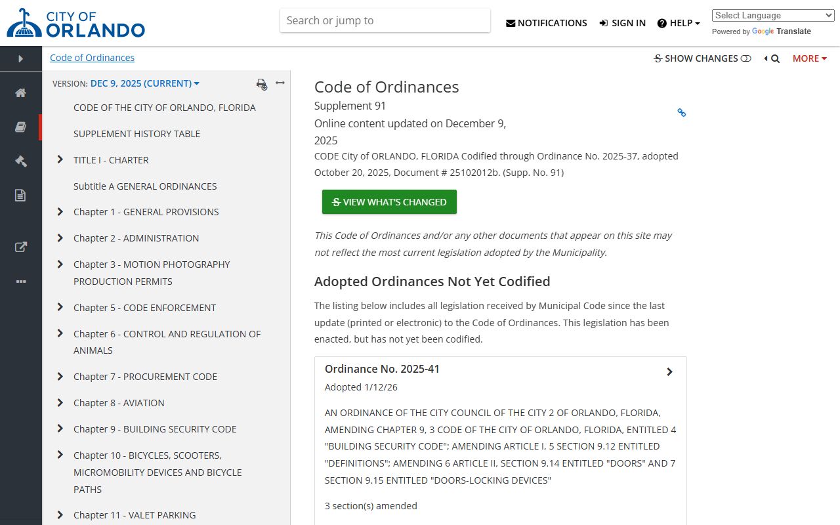Open Supplement History Table
840x525 pixels.
[137, 134]
